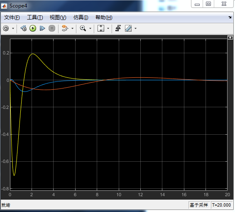Screen dimensions: 235x212
Task: Expand the axes scaling options arrow
Action: [108, 28]
